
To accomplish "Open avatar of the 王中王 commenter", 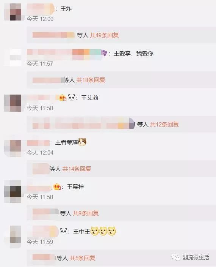I will (15, 237).
